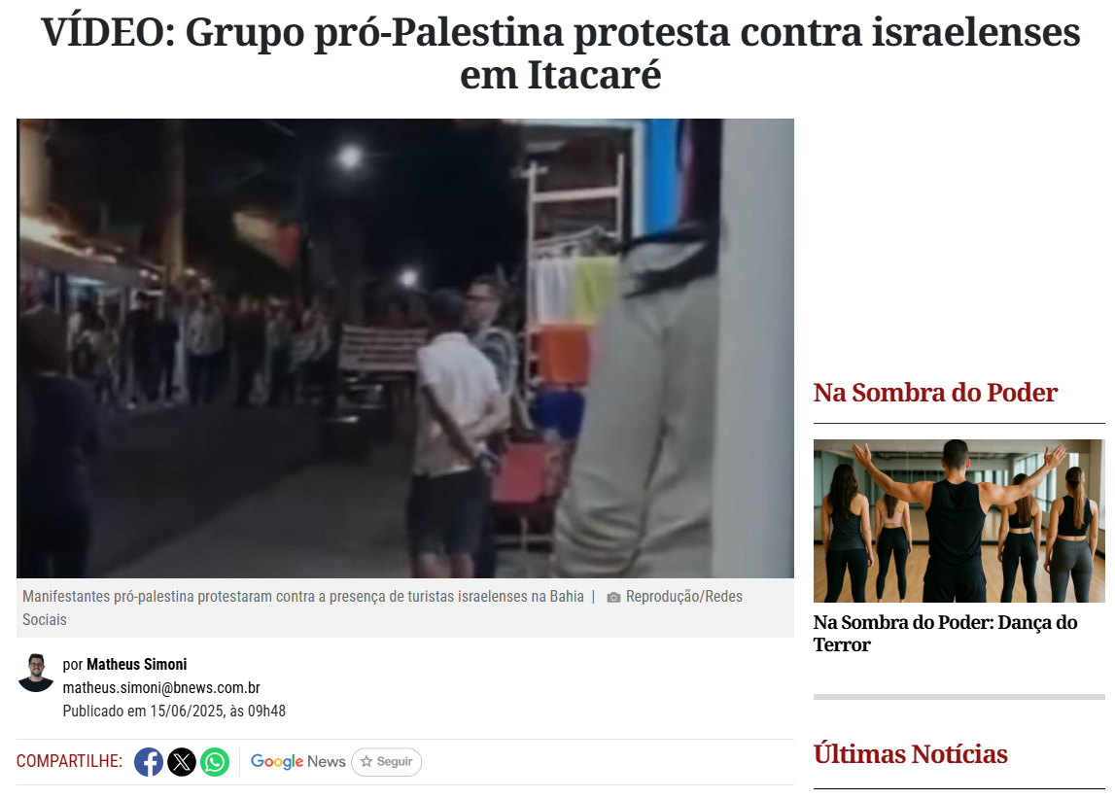Open Na Sombra do Poder: Dança do Terror headline

945,634
